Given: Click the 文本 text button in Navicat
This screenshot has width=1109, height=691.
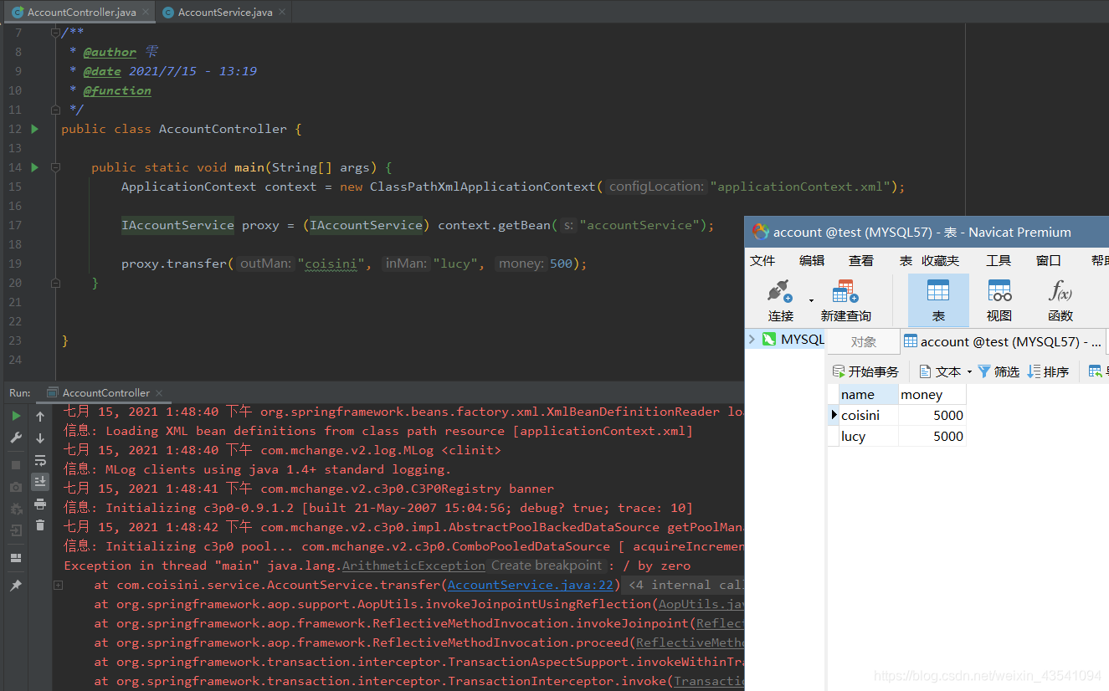Looking at the screenshot, I should 941,371.
